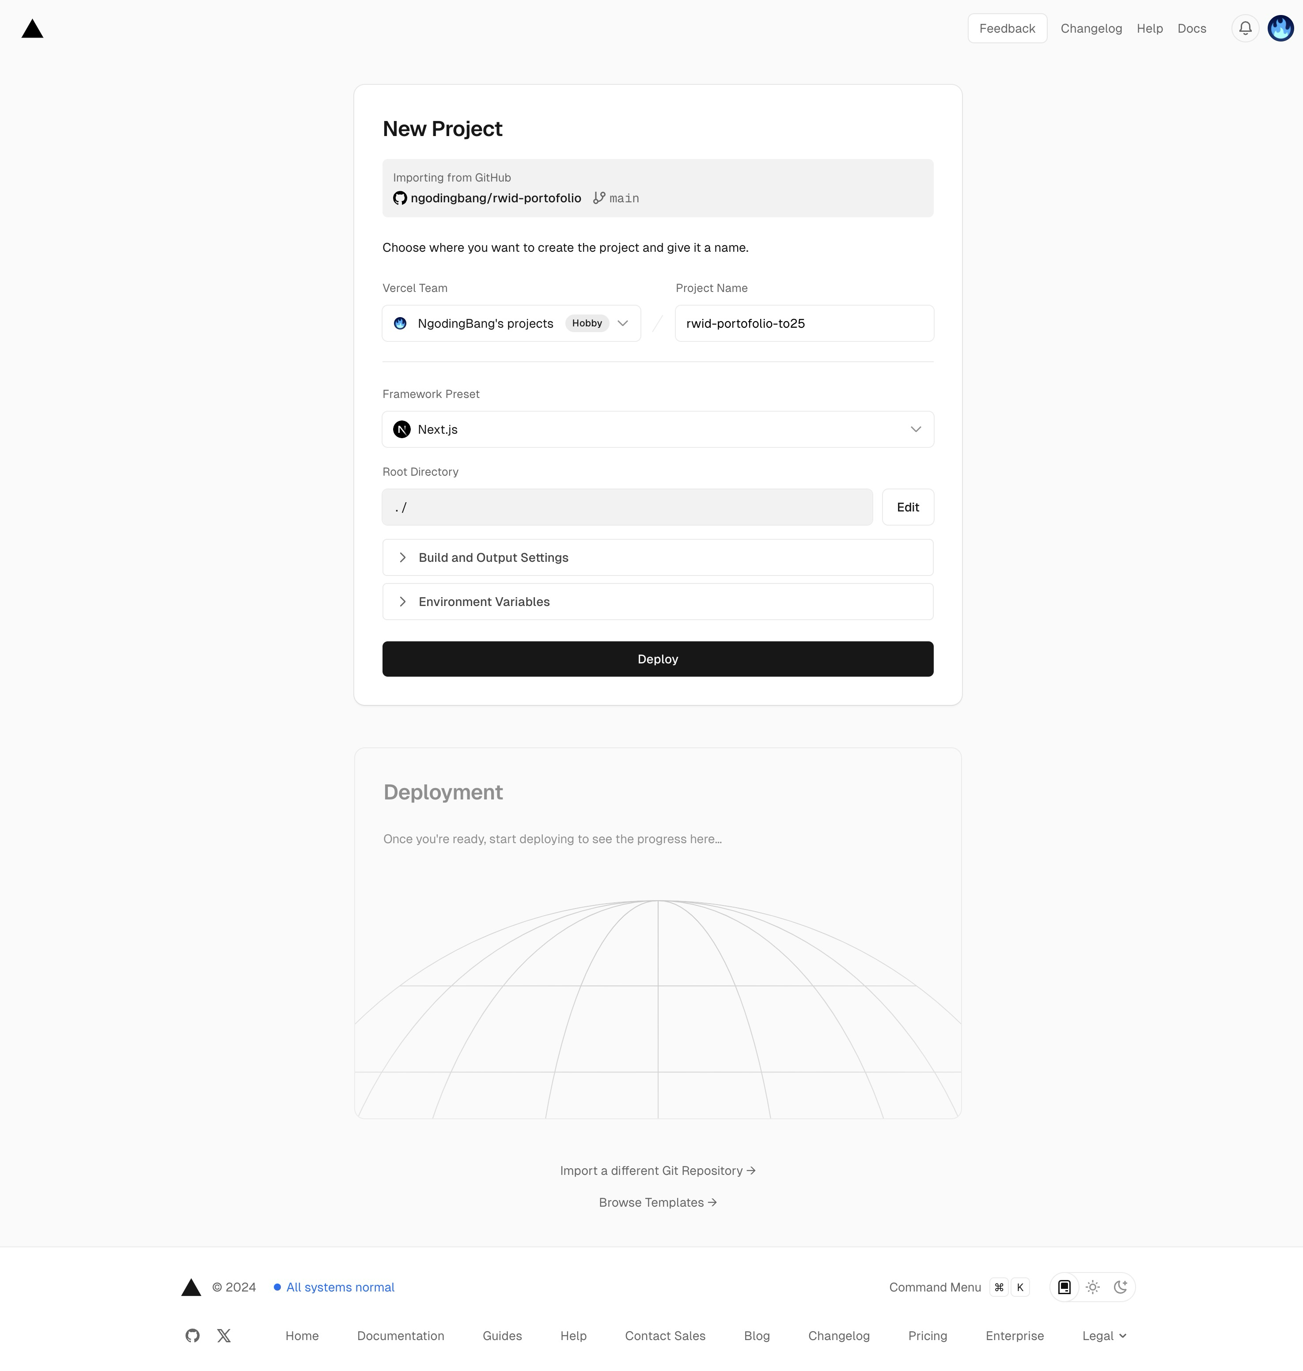Image resolution: width=1303 pixels, height=1371 pixels.
Task: Click the GitHub repo icon beside ngodingbang/rwid-portofolio
Action: (400, 198)
